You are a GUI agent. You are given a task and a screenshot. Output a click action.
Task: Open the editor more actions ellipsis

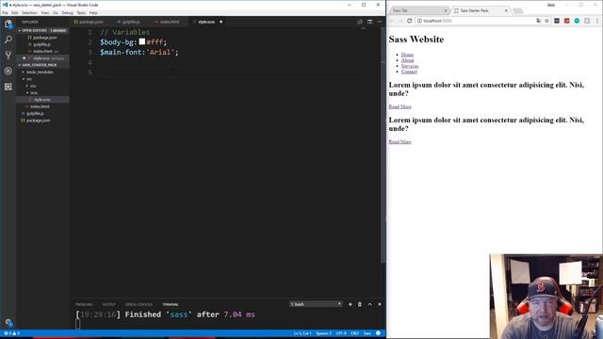coord(380,22)
